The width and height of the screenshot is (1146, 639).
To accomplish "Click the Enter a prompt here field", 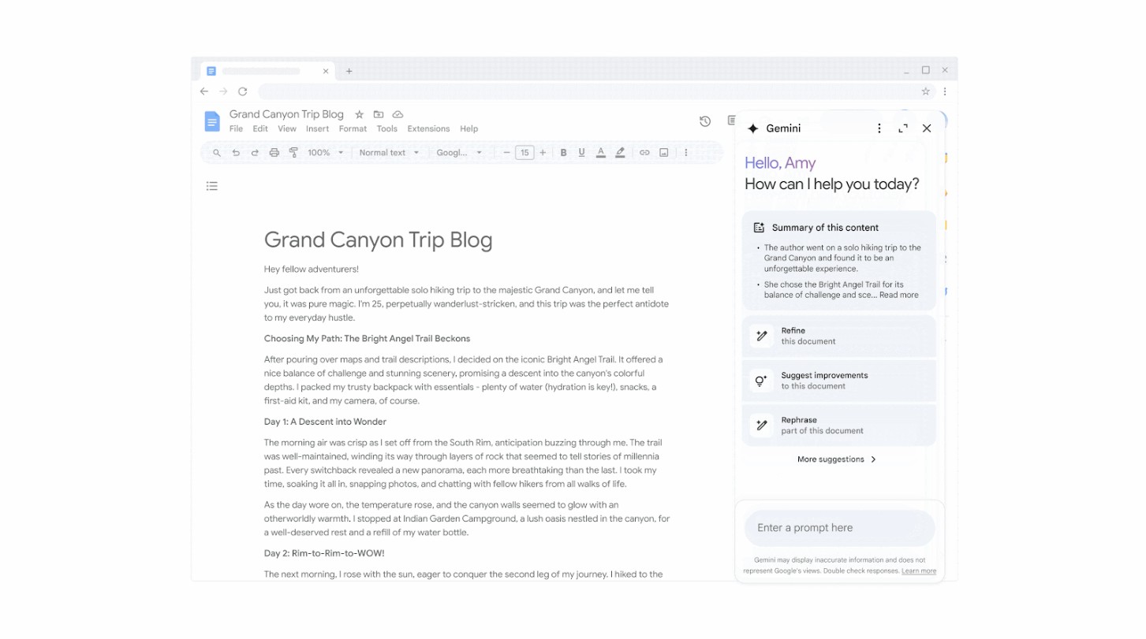I will (839, 528).
